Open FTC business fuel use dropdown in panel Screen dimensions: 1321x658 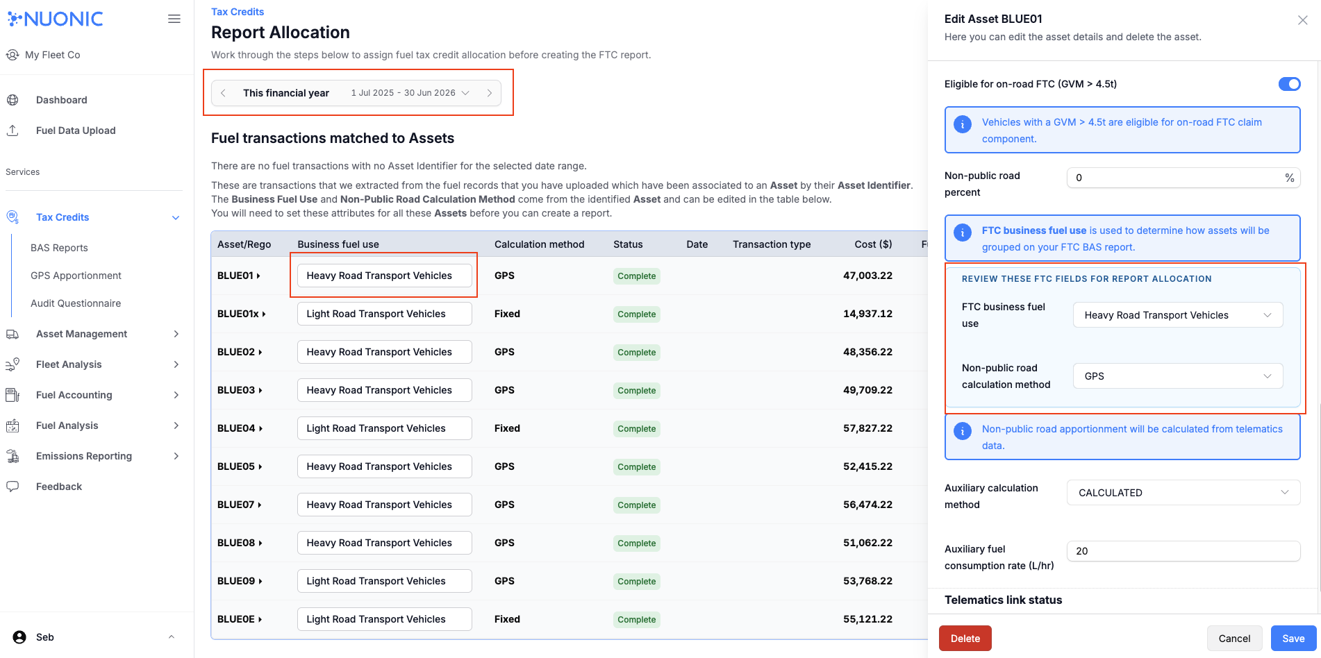pyautogui.click(x=1178, y=315)
